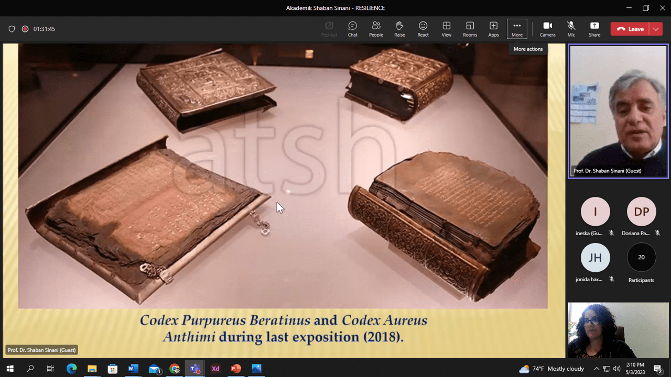Mute your microphone
This screenshot has width=671, height=377.
coord(571,29)
